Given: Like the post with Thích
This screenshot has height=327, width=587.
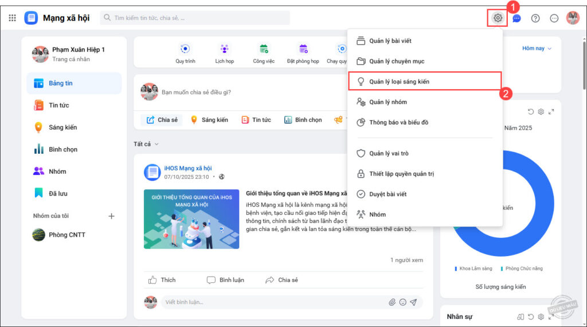Looking at the screenshot, I should (x=162, y=280).
